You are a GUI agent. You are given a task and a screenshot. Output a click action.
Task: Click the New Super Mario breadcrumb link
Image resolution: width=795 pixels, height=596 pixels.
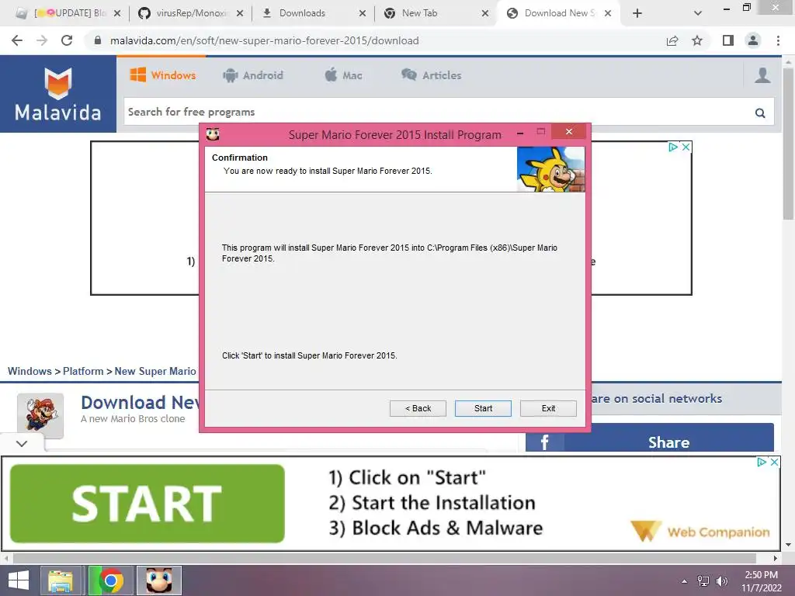(x=155, y=371)
